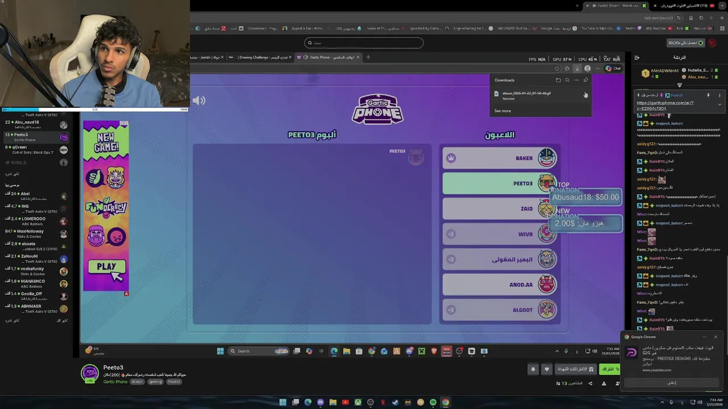Open the garticphone.com pinned chat link
Screen dimensions: 728x409
coord(665,106)
